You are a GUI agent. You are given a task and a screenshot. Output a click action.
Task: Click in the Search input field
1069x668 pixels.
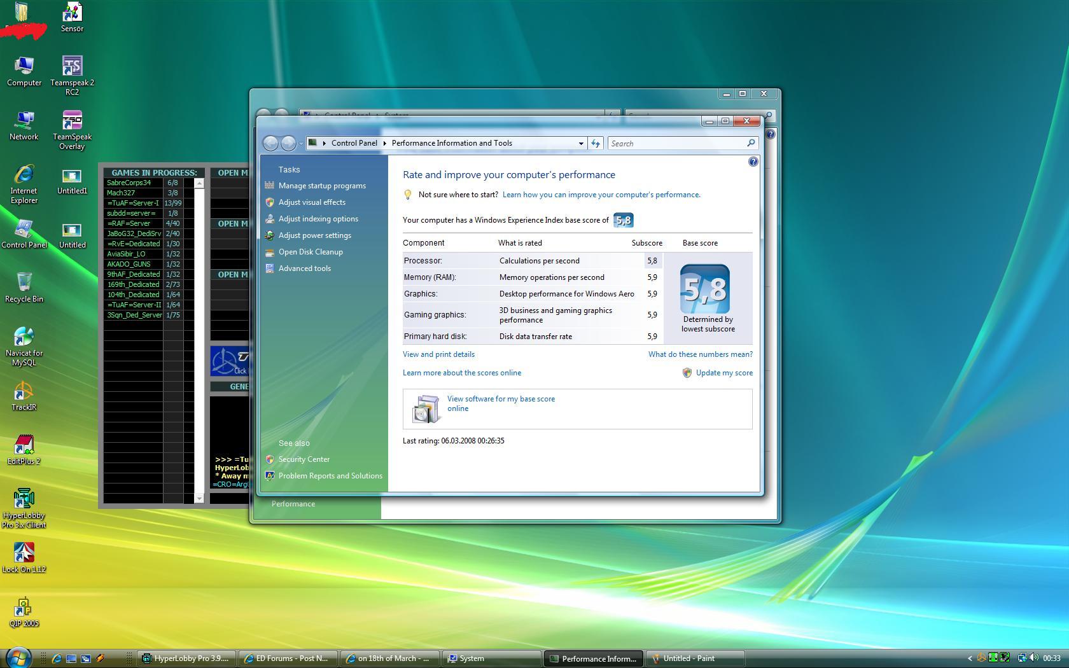677,143
